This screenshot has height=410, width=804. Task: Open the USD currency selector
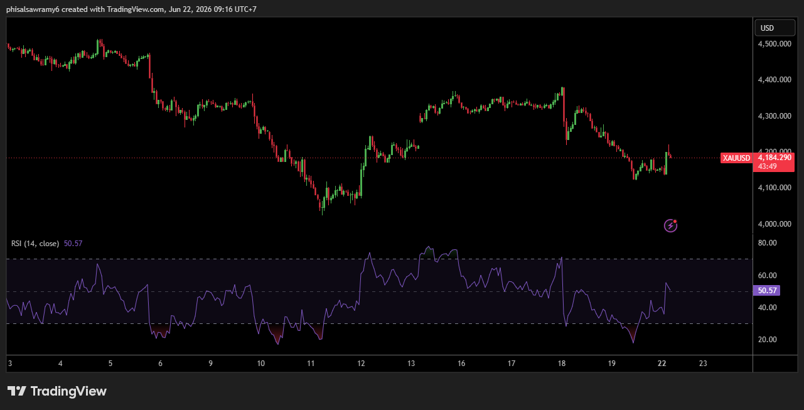[767, 28]
